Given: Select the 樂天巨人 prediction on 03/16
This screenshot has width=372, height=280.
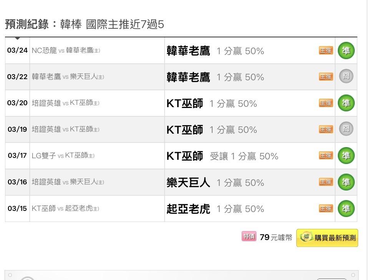Looking at the screenshot, I should (x=188, y=182).
